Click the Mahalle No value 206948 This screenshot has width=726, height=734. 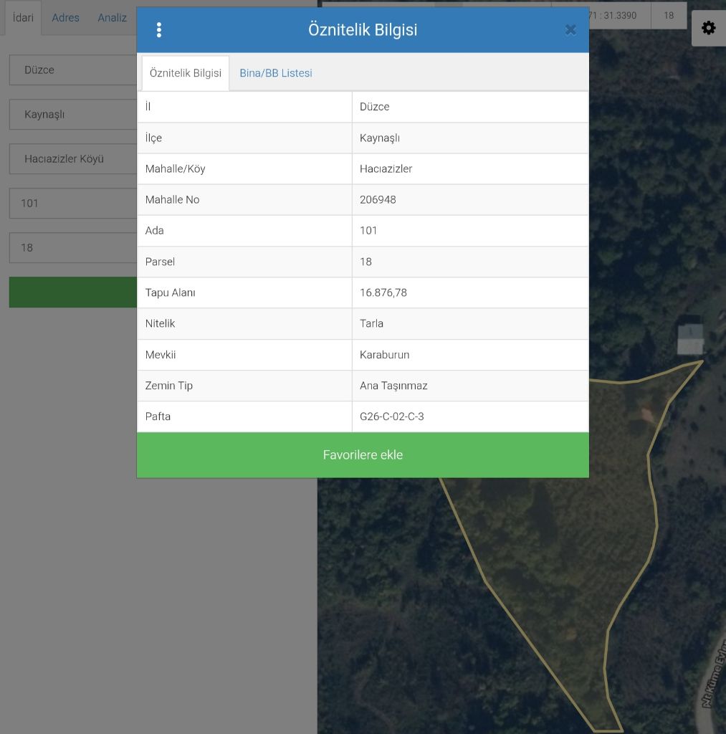click(378, 200)
